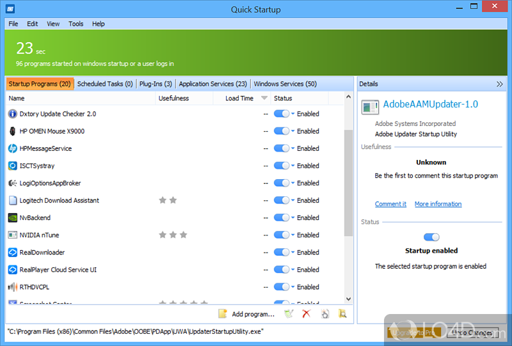Open the Tools menu
The width and height of the screenshot is (512, 346).
coord(76,24)
